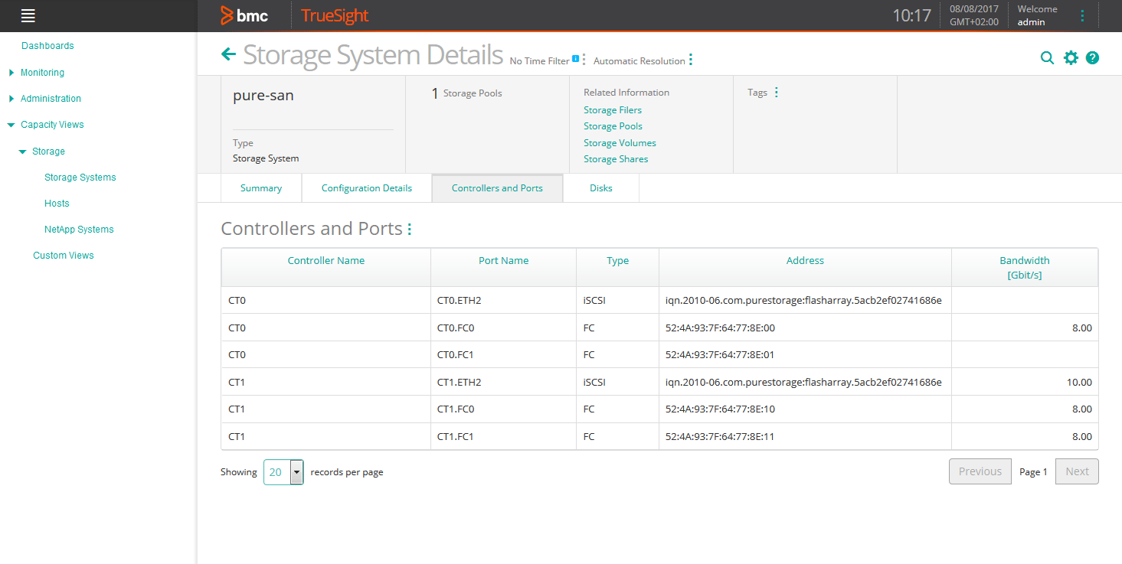The image size is (1122, 564).
Task: Expand the Administration tree node
Action: [x=11, y=99]
